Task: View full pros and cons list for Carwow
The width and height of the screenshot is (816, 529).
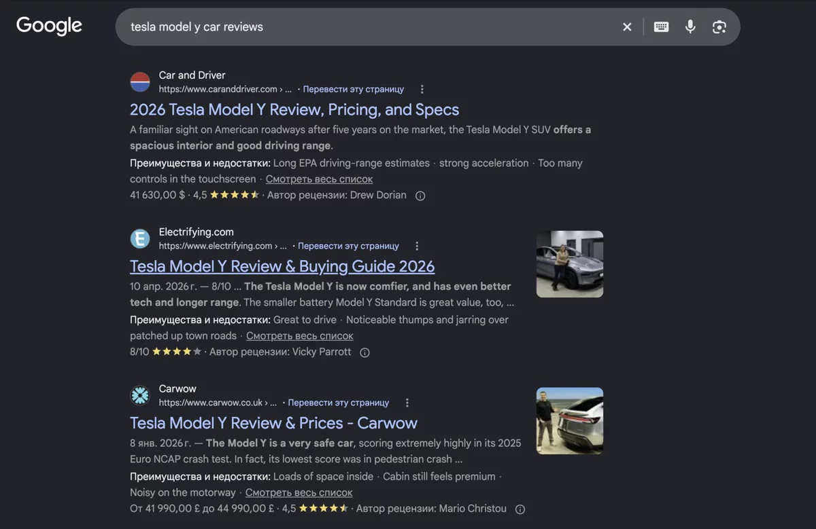Action: click(x=299, y=493)
